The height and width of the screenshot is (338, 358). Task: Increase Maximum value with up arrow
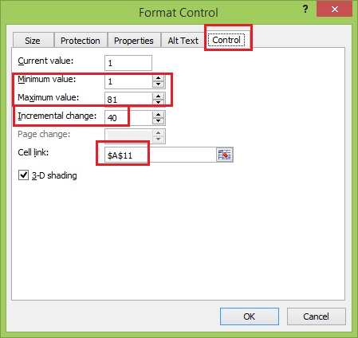tap(159, 96)
